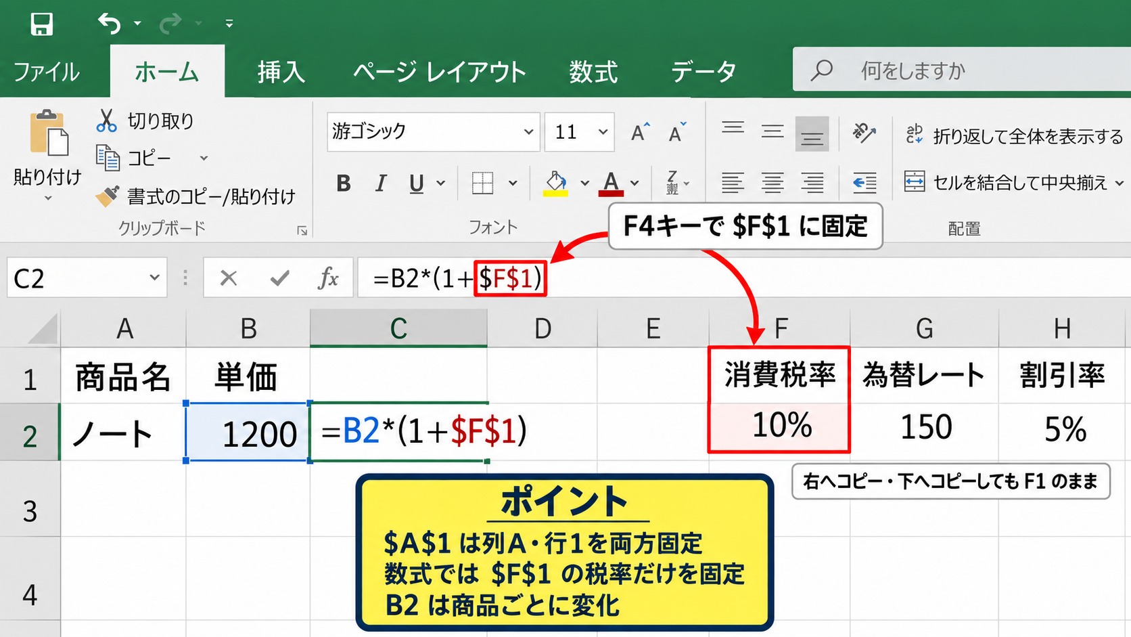Open the Quick Access Toolbar customize arrow
Screen dimensions: 1131x637
coord(229,24)
